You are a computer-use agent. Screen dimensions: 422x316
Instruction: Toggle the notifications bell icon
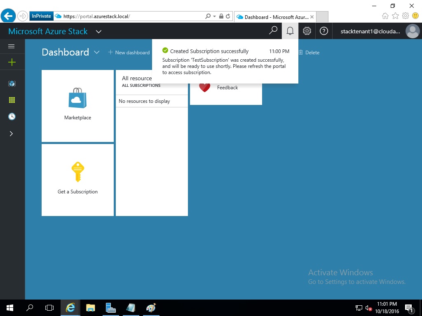coord(290,31)
